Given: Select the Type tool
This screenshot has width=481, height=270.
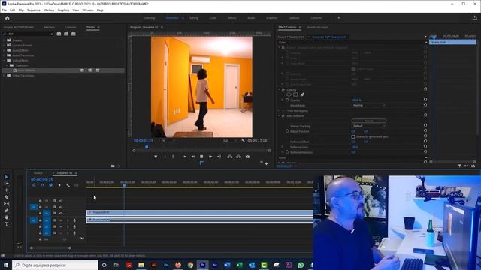Looking at the screenshot, I should pos(7,224).
